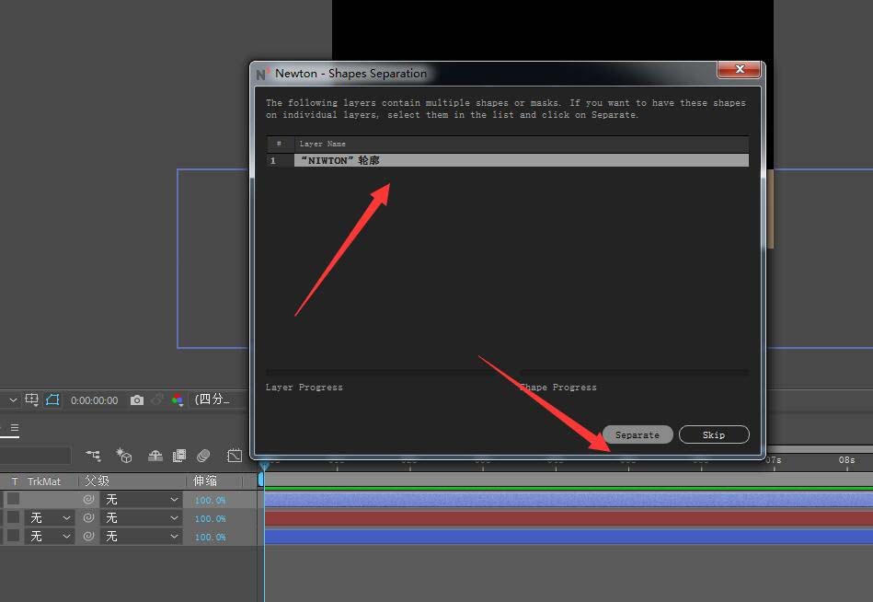Click the 100.0% stretch value in bottom row

point(210,537)
